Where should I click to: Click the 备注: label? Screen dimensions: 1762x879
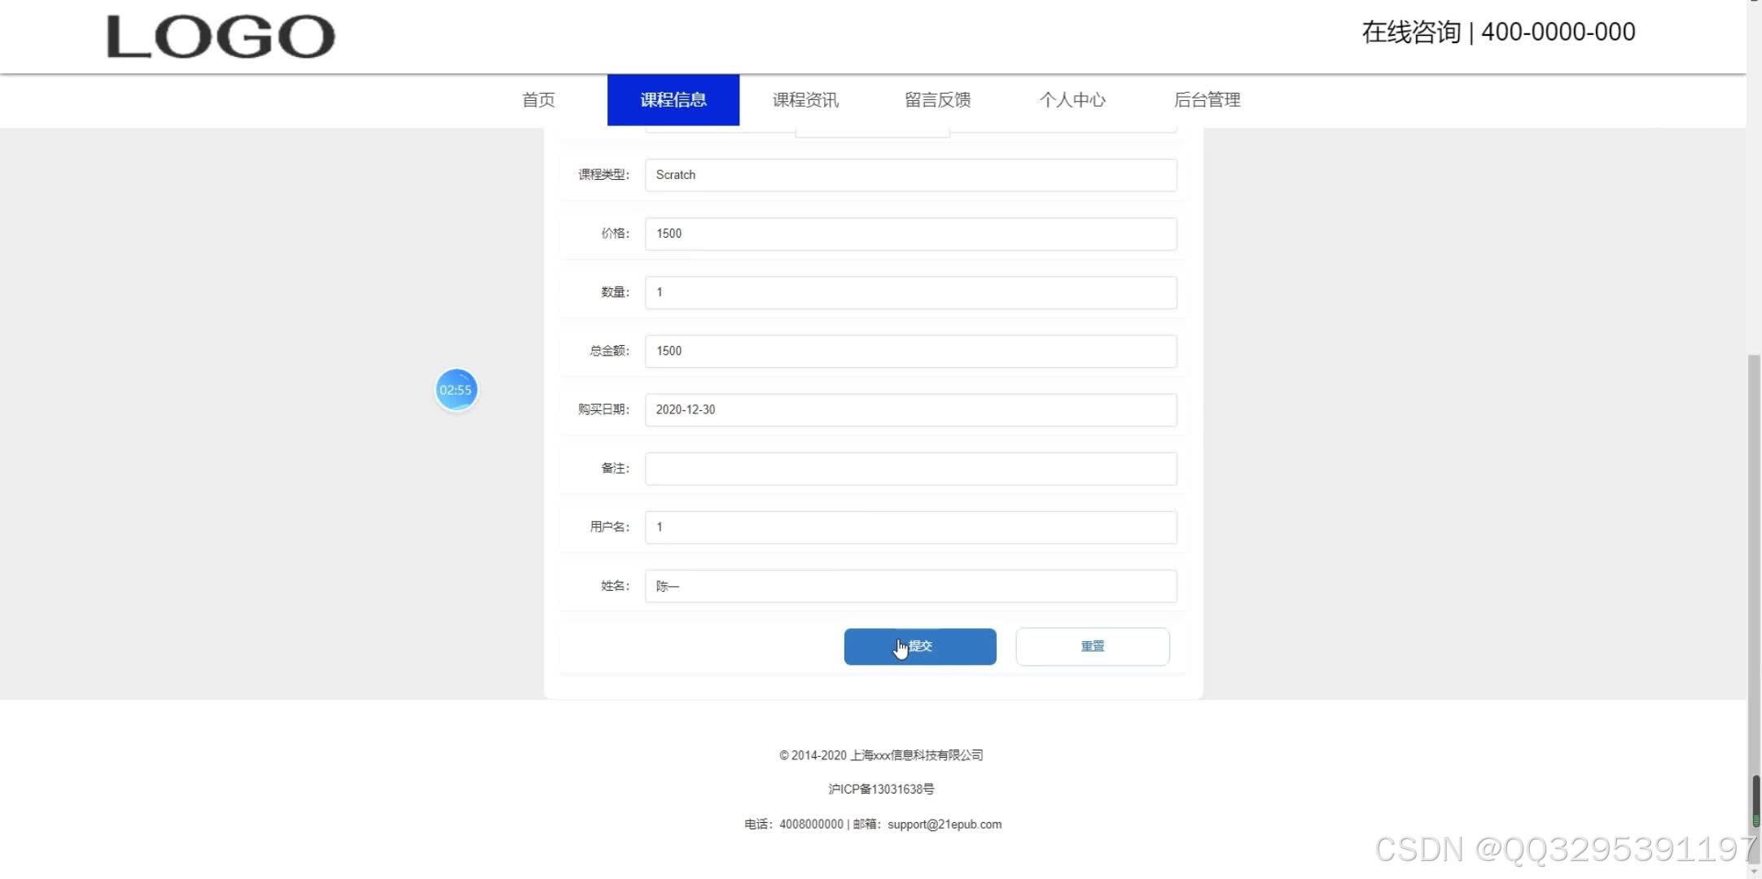[x=616, y=469]
